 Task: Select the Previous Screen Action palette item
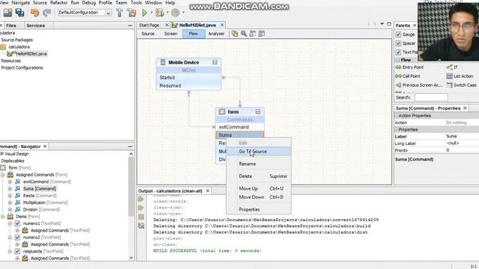[419, 85]
